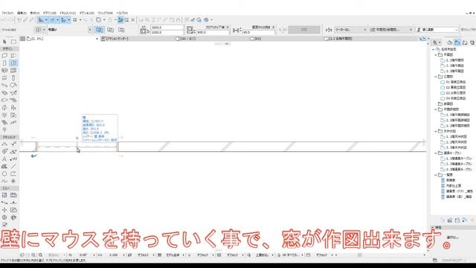Switch to the 各階平面図 tab

click(338, 39)
